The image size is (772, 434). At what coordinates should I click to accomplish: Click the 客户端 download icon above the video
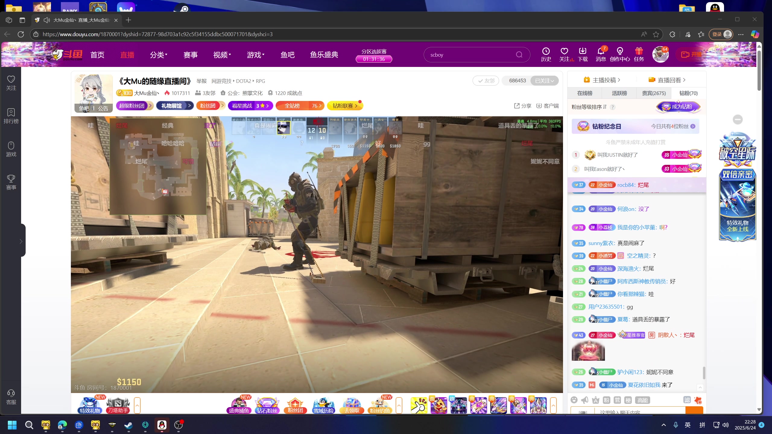(x=547, y=106)
